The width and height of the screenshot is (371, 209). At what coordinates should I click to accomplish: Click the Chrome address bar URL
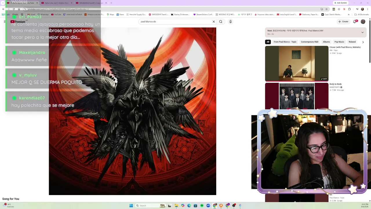(58, 9)
